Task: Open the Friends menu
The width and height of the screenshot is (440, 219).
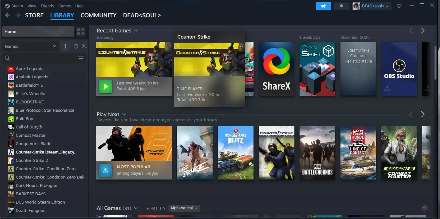Action: 47,6
